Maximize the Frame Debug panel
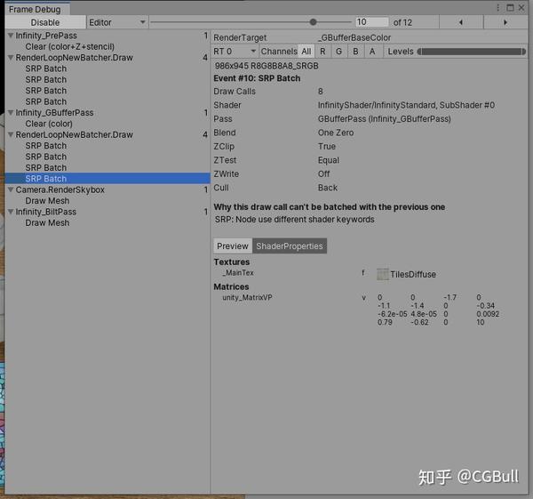 click(510, 7)
